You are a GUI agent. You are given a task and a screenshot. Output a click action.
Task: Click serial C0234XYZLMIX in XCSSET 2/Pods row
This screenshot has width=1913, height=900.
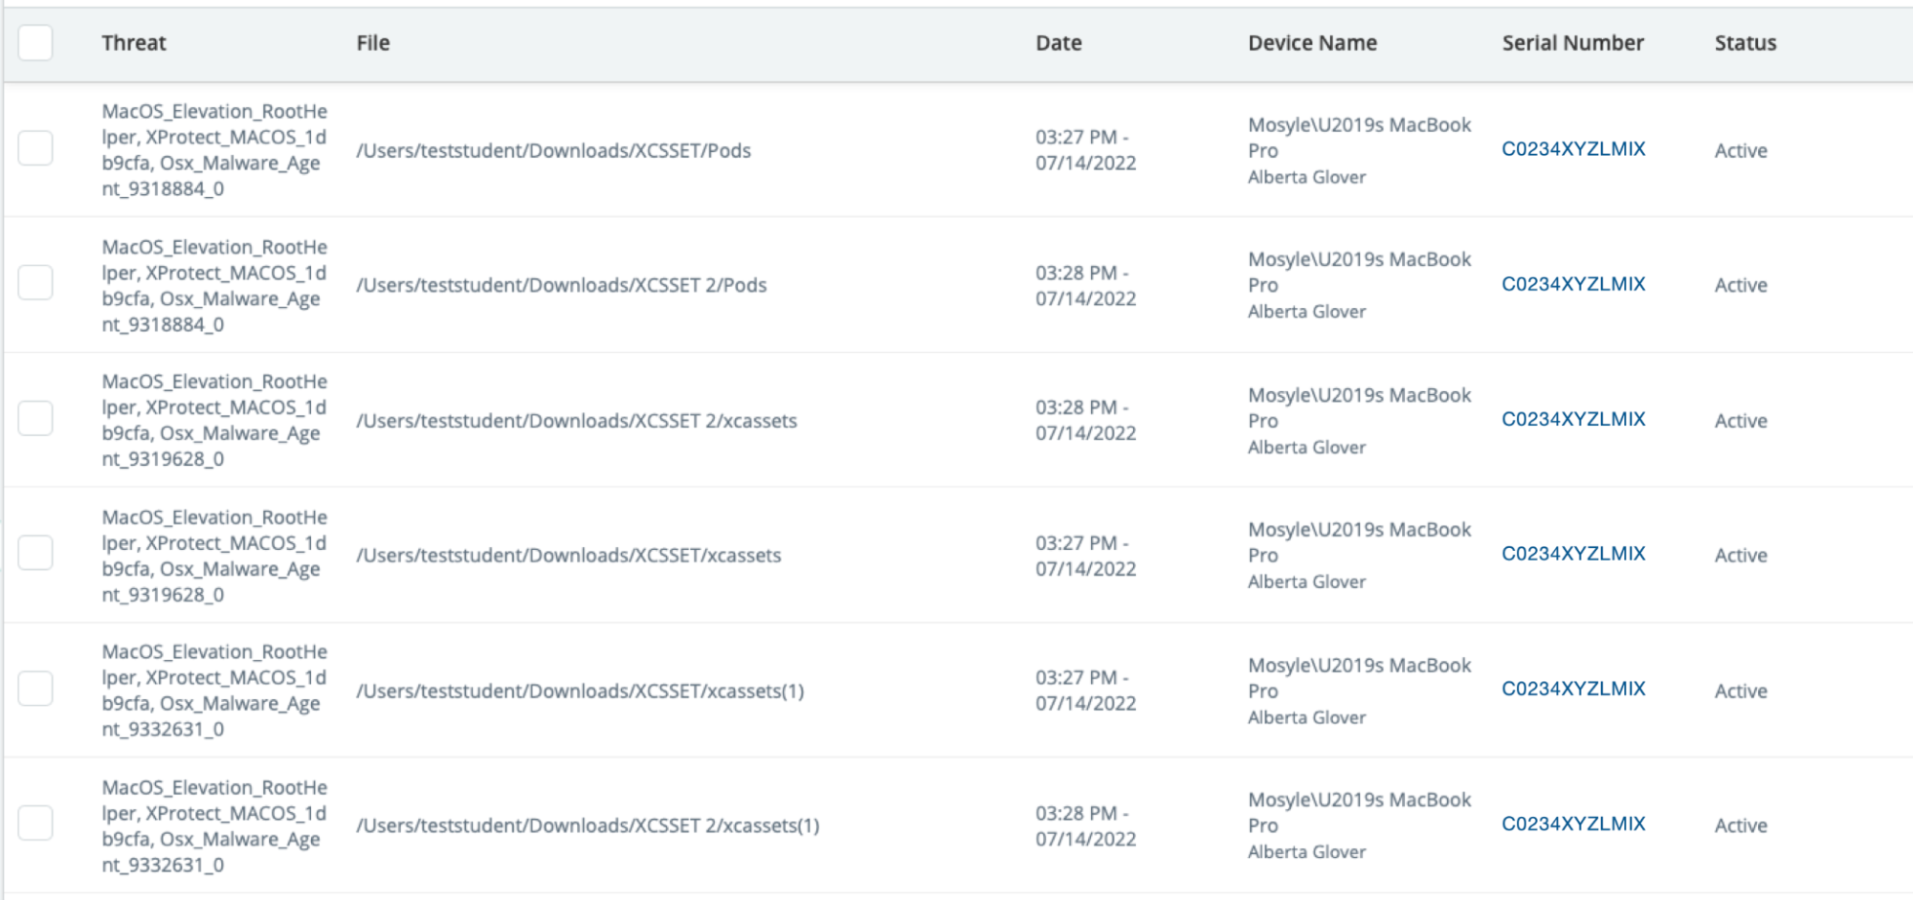[x=1572, y=284]
